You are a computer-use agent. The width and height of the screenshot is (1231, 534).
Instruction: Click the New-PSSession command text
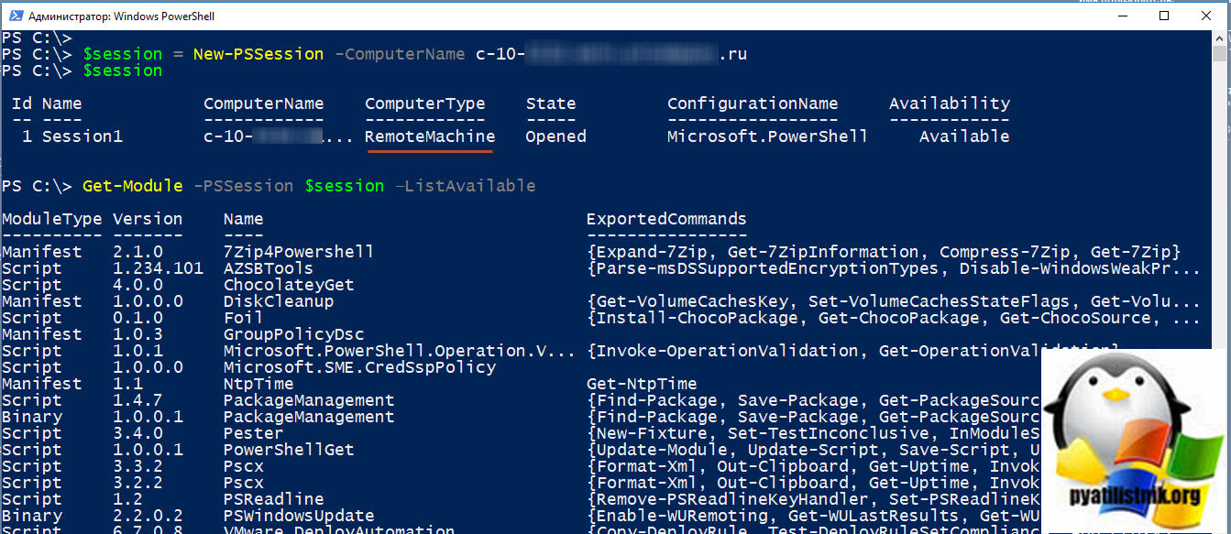[258, 54]
